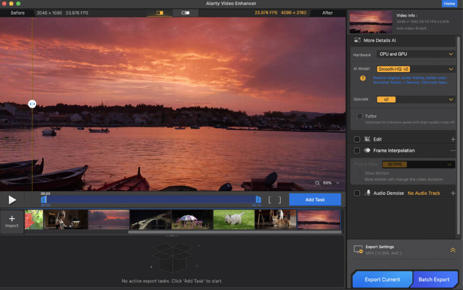Click the AI Model help question icon
This screenshot has width=463, height=290.
363,78
